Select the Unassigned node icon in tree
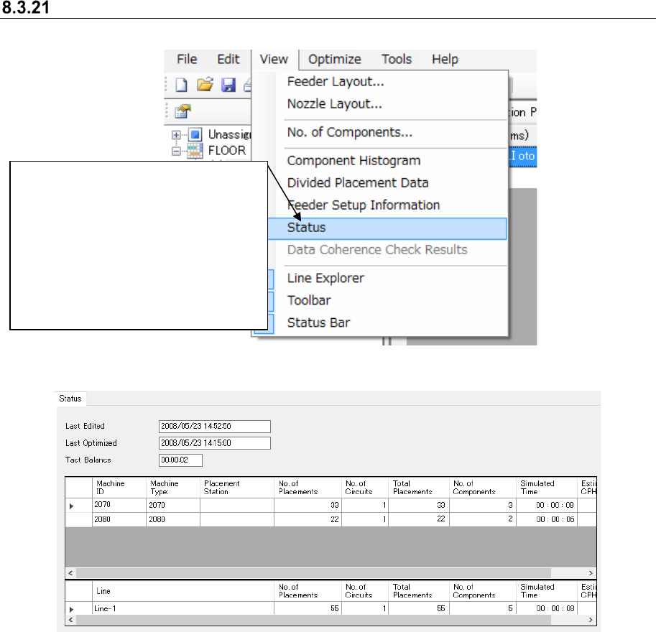Image resolution: width=656 pixels, height=632 pixels. tap(195, 134)
